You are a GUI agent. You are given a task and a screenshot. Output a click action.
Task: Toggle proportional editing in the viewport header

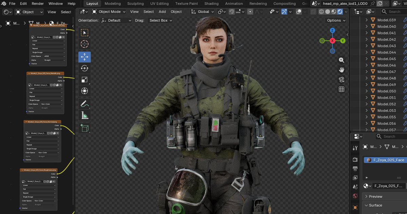point(250,12)
